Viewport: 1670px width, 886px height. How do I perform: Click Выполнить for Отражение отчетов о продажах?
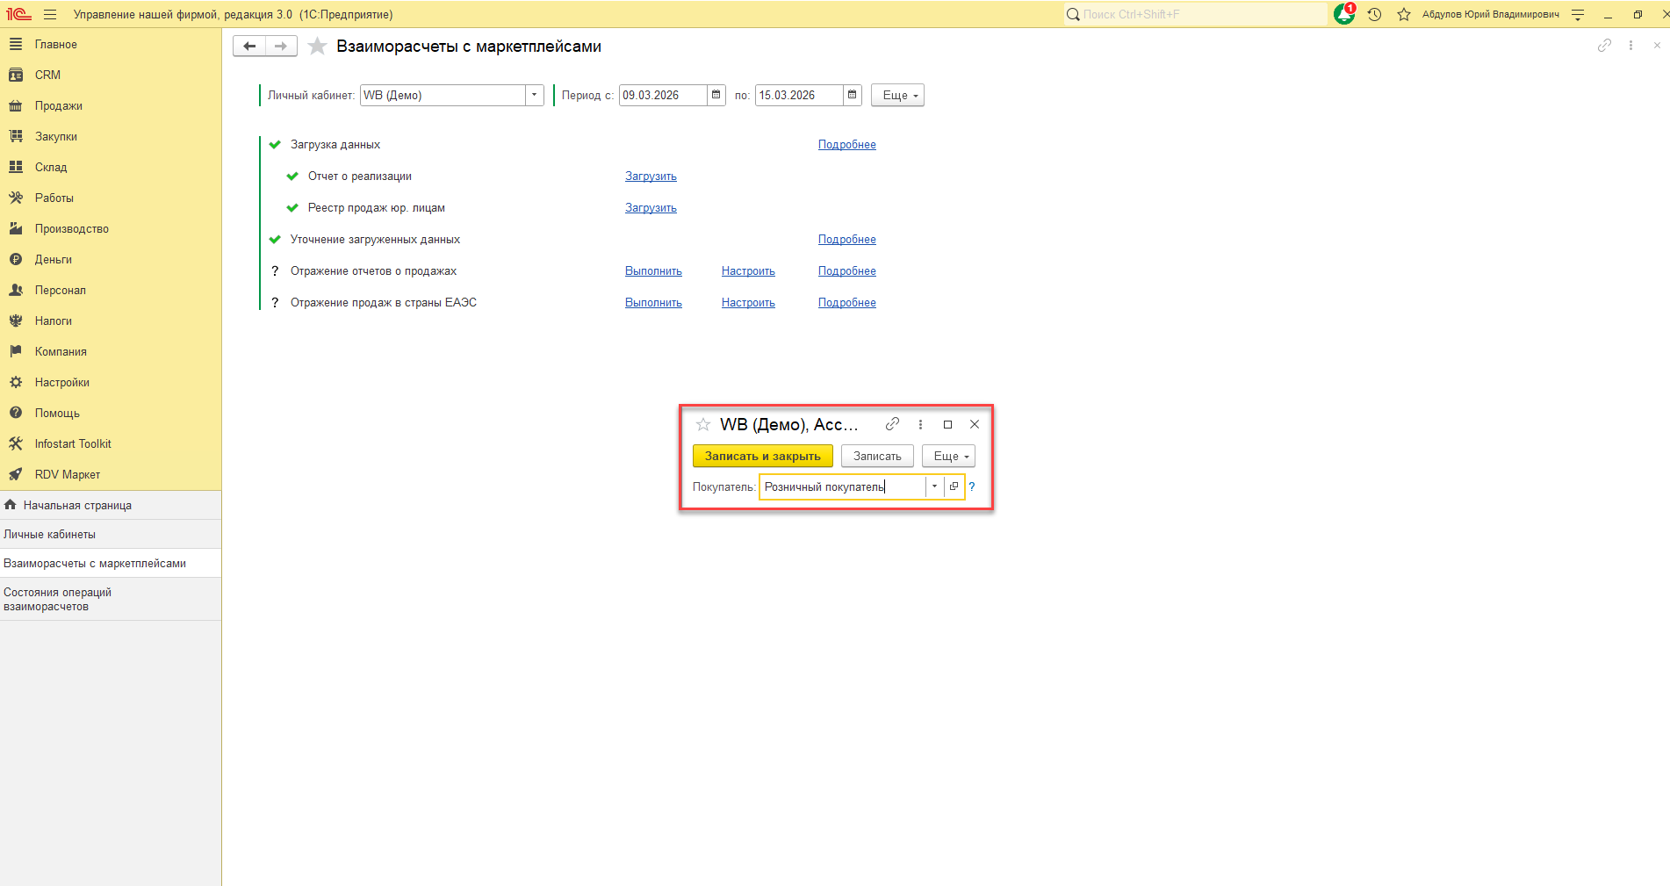click(653, 271)
